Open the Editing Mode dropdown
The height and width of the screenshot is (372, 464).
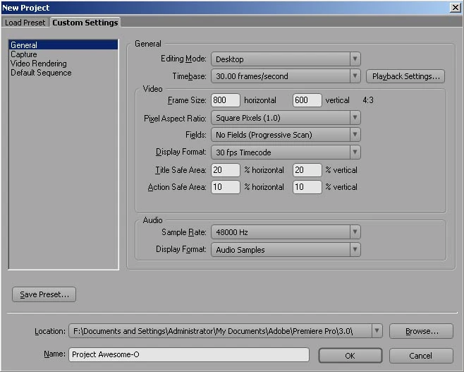tap(286, 59)
